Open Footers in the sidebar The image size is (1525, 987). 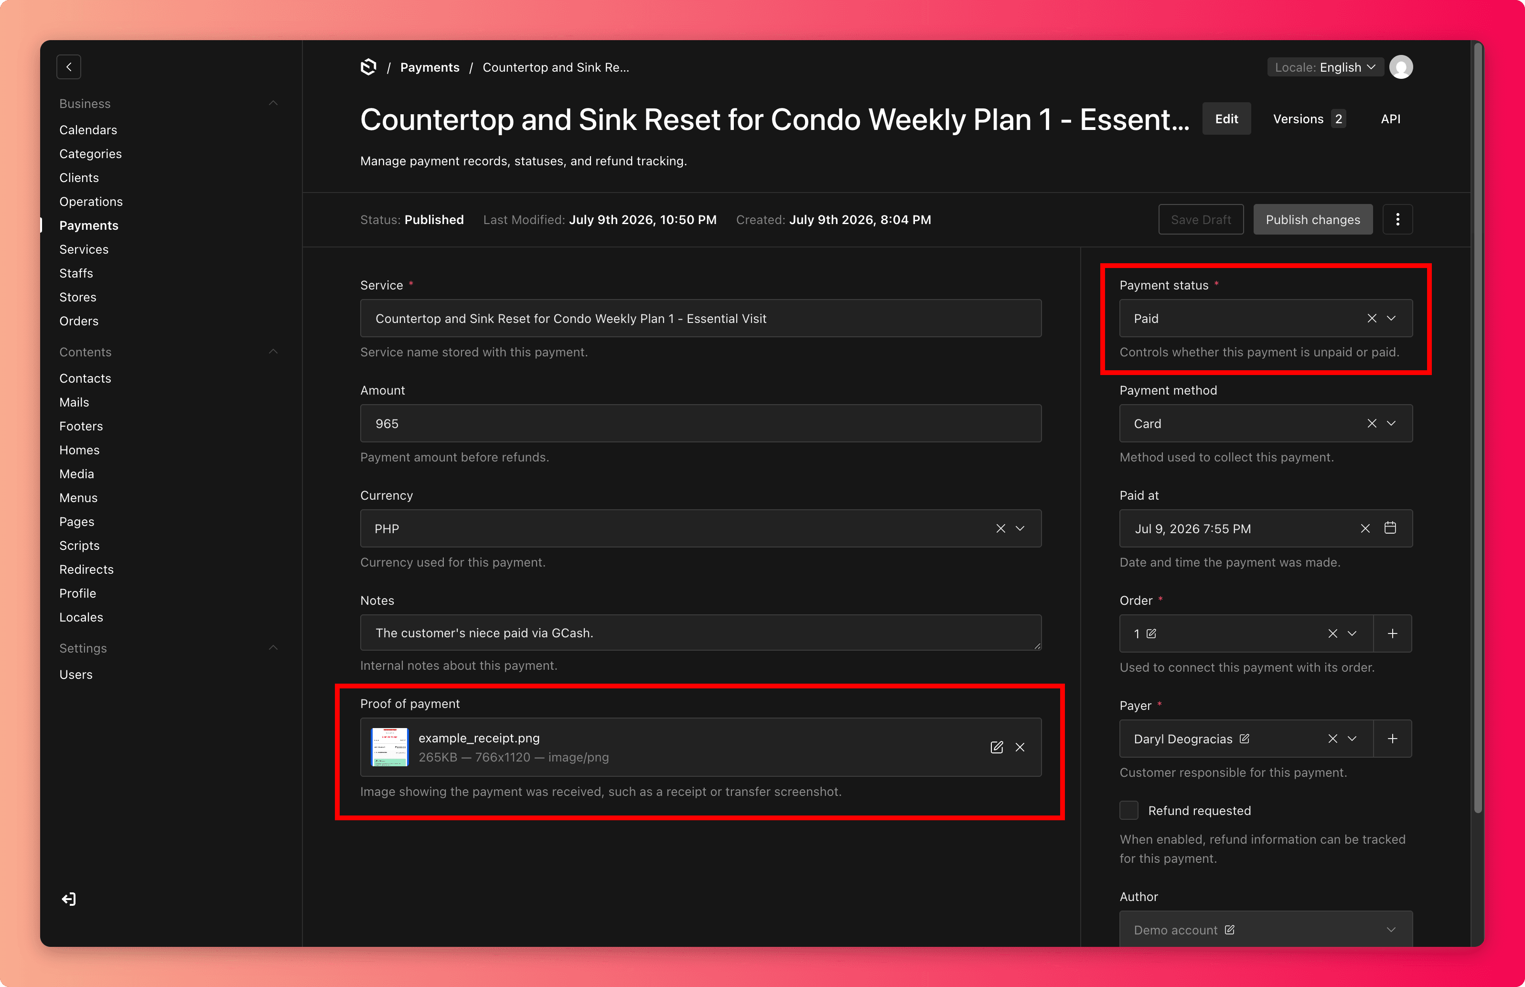tap(81, 426)
